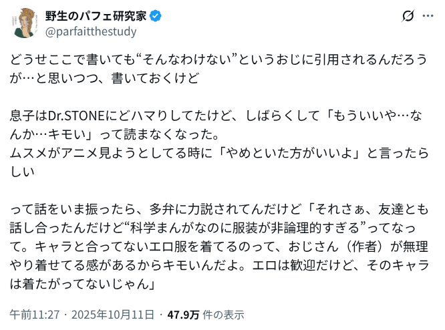Open the three-dot more options menu
This screenshot has width=445, height=330.
pos(428,16)
